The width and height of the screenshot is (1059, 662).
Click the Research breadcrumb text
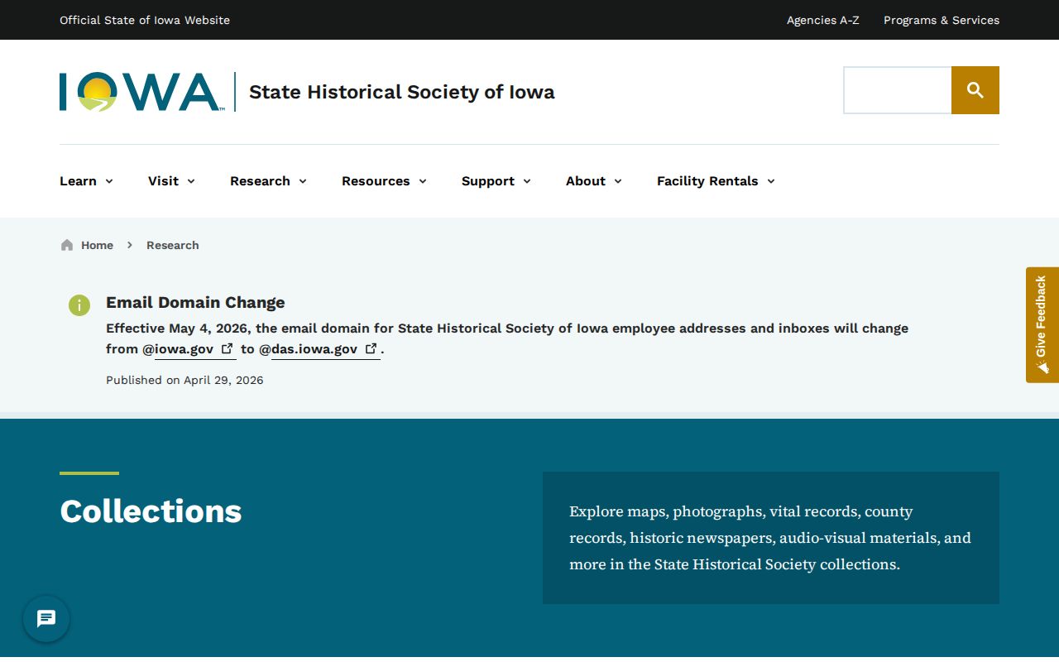click(173, 245)
